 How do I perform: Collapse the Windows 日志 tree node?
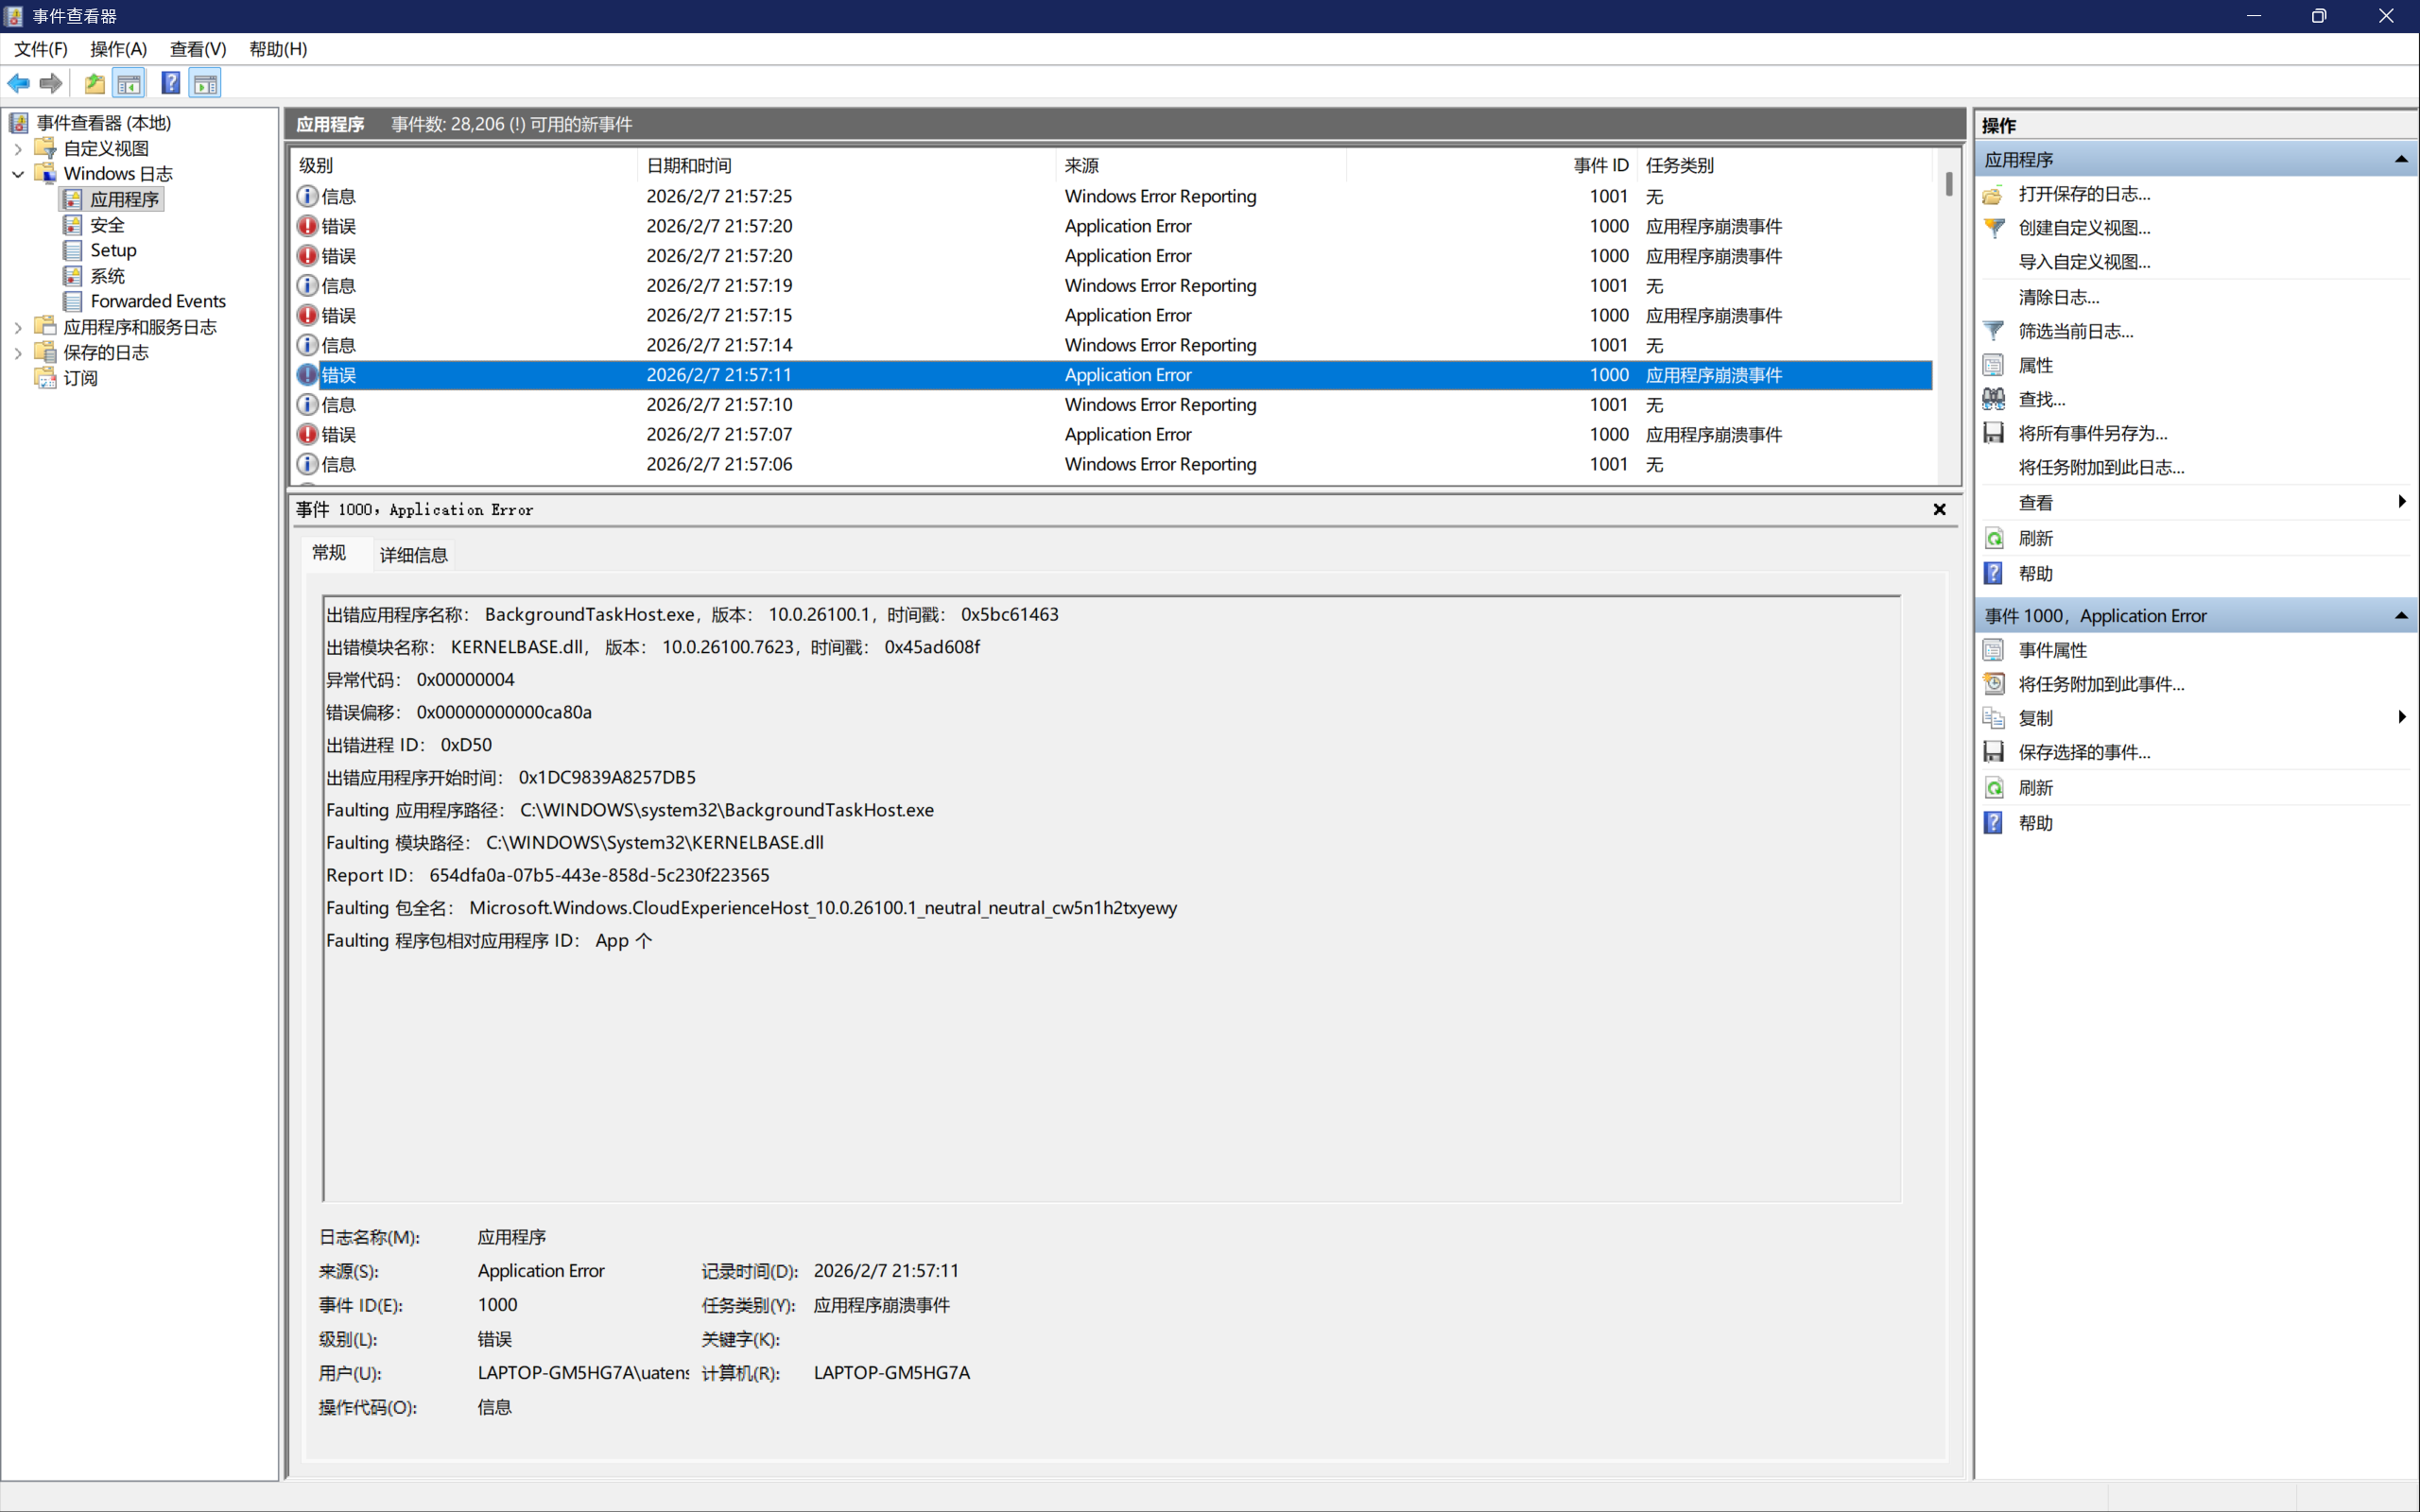point(18,174)
